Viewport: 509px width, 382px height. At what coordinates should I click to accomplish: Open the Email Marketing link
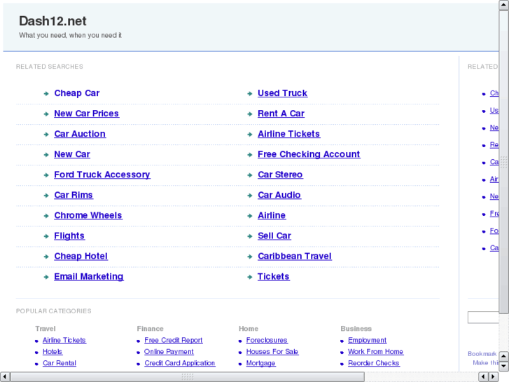point(89,277)
